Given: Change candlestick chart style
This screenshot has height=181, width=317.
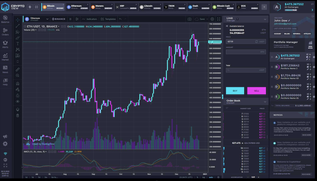Looking at the screenshot, I should (x=77, y=19).
